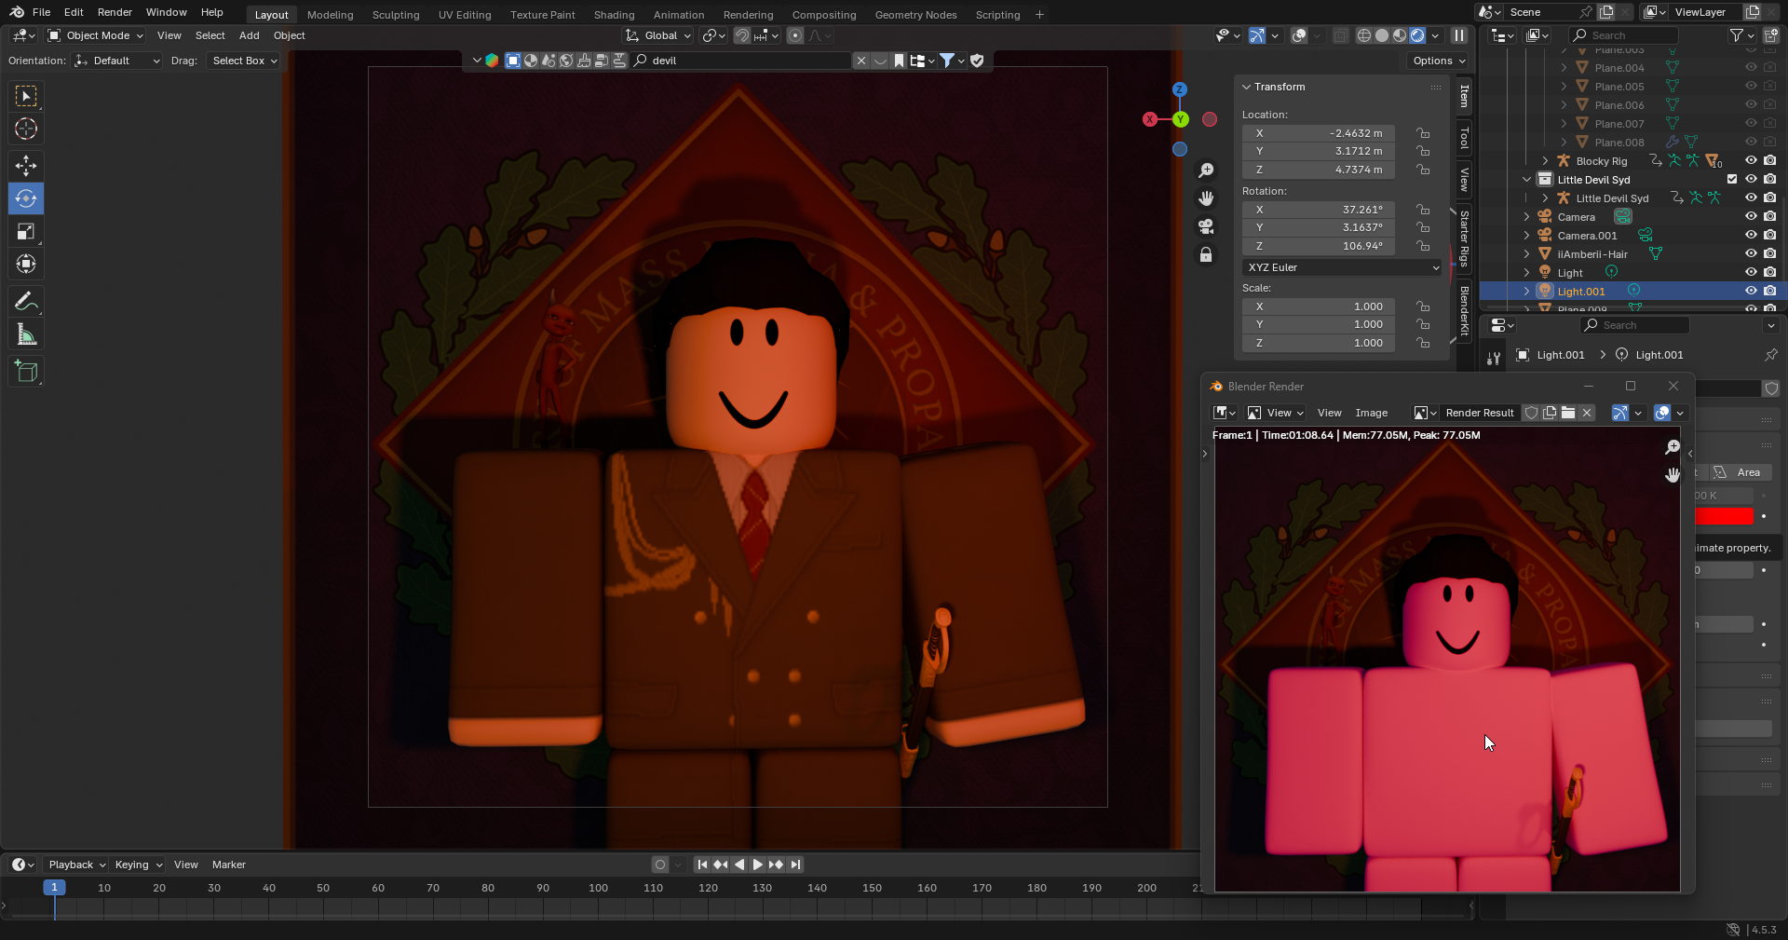Screen dimensions: 1788x940
Task: Select the Cursor tool
Action: (x=26, y=129)
